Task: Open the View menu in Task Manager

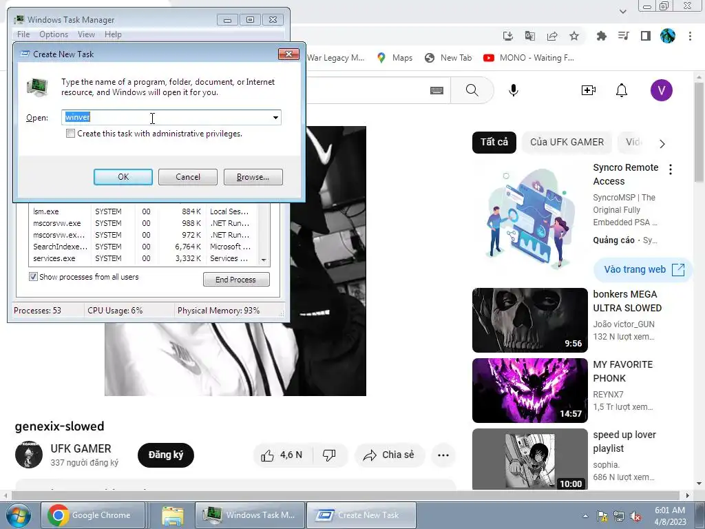Action: [86, 34]
